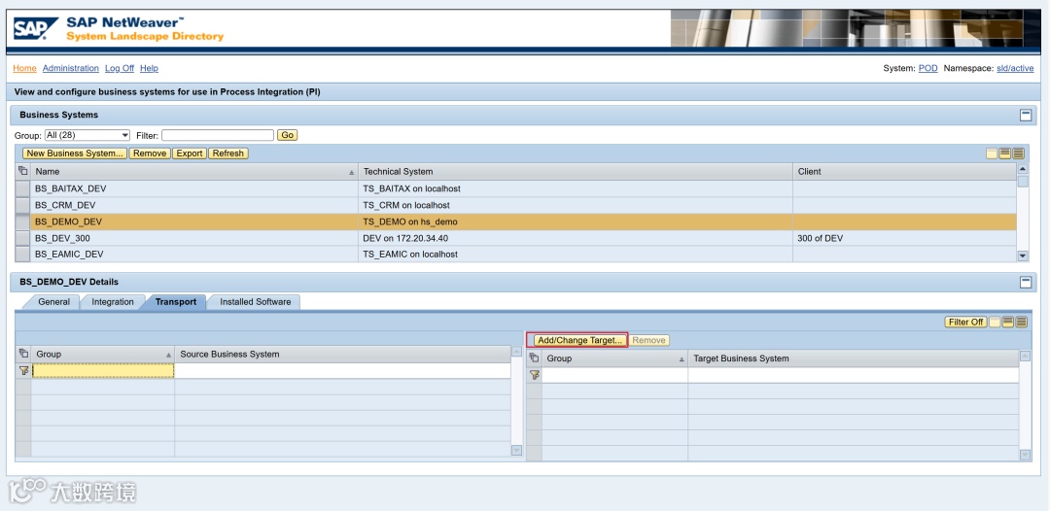Select row selector for BS_EAMIC_DEV

(x=22, y=255)
